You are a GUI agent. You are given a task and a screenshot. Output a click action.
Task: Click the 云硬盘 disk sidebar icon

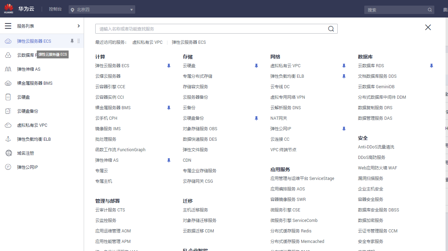8,97
